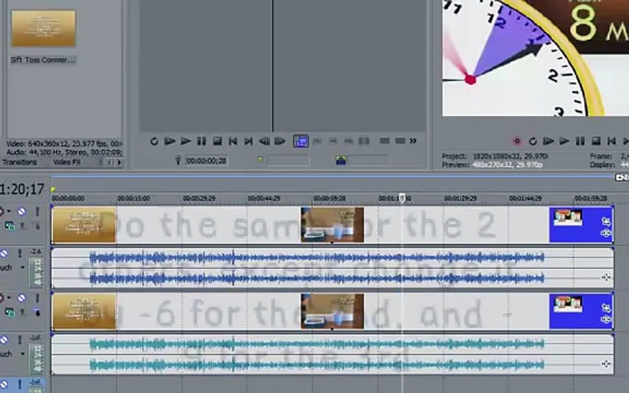Click Play in the Trimmer transport bar
This screenshot has height=393, width=629.
tap(186, 141)
